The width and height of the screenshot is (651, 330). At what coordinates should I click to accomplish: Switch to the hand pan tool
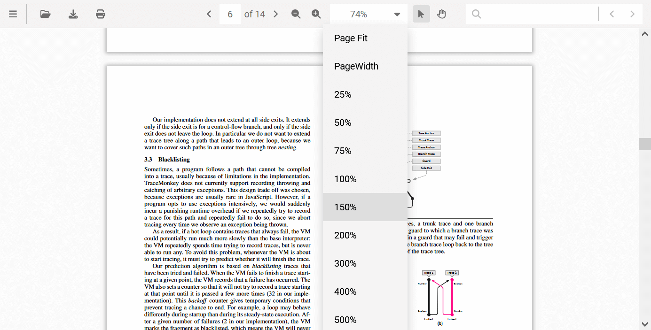pos(441,14)
